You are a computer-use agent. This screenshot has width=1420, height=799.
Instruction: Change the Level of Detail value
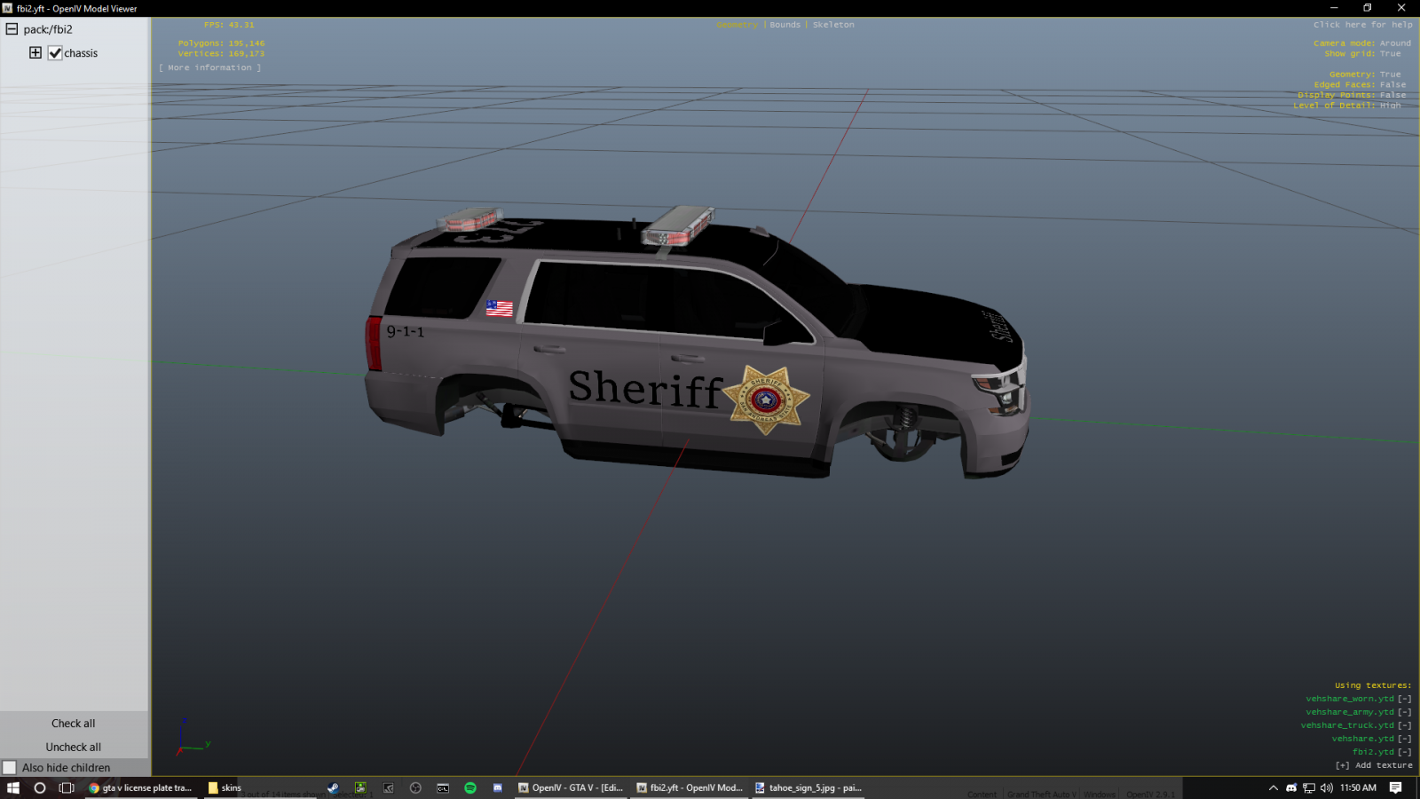(1390, 106)
